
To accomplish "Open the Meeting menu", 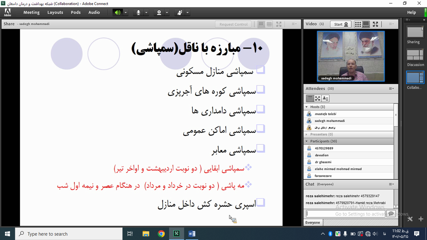I will pyautogui.click(x=31, y=12).
